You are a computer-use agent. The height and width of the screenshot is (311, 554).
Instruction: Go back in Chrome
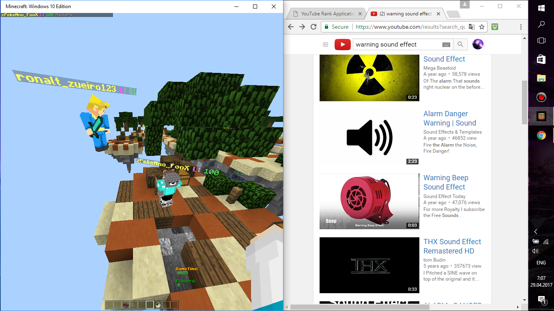click(x=290, y=27)
